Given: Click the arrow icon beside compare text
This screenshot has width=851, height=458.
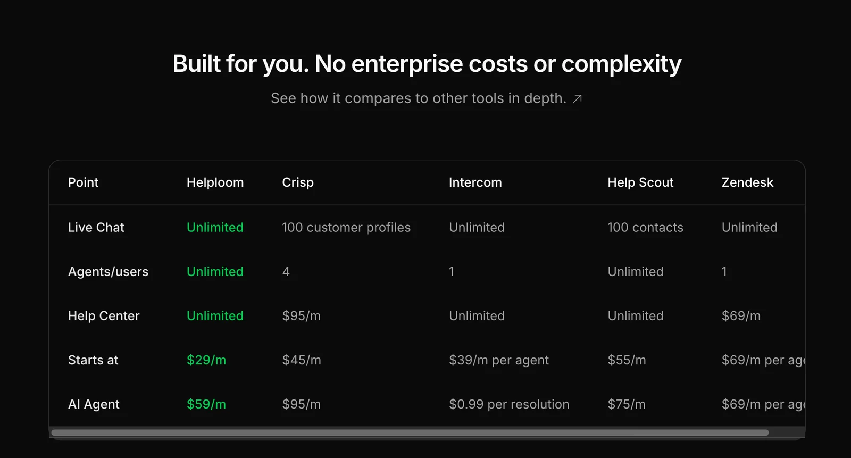Looking at the screenshot, I should (577, 99).
